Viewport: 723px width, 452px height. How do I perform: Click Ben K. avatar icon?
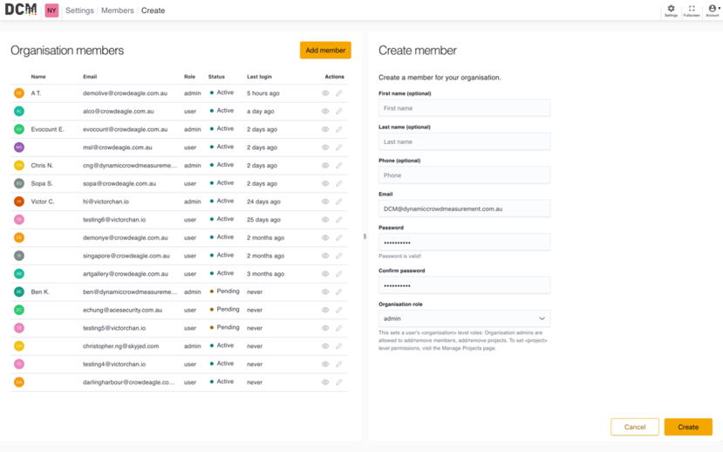click(x=19, y=292)
